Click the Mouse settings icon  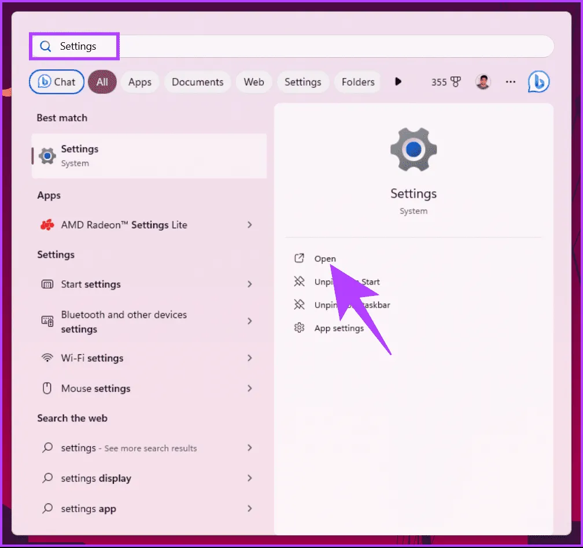[47, 388]
